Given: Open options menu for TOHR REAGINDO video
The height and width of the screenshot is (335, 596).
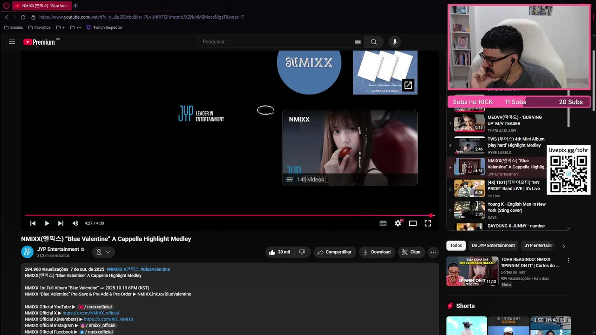Looking at the screenshot, I should 568,261.
